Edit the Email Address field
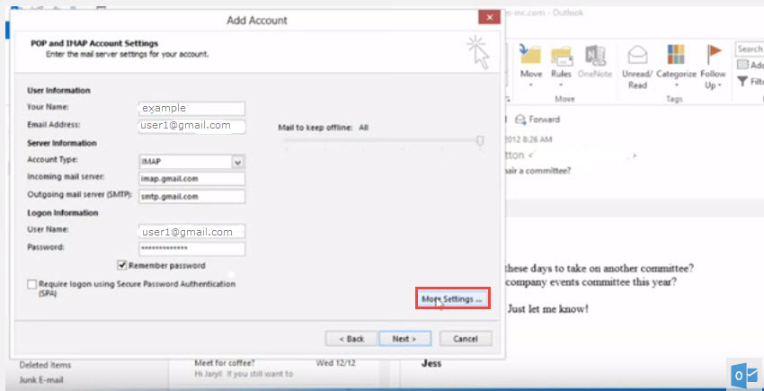This screenshot has width=764, height=391. click(192, 126)
